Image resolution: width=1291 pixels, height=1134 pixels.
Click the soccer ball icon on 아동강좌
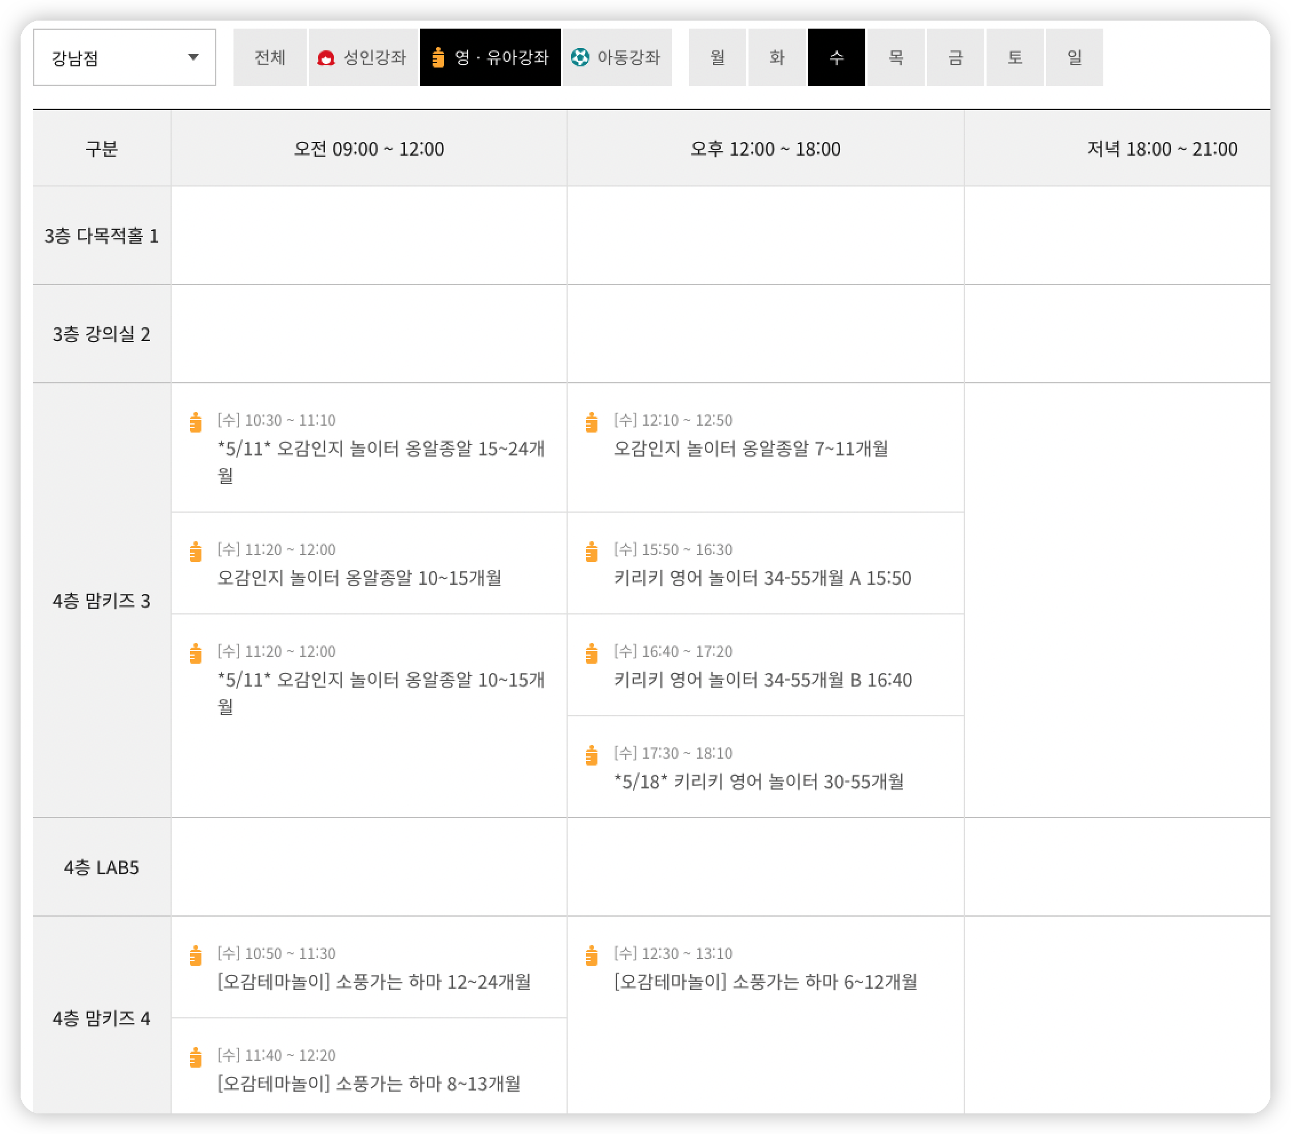pyautogui.click(x=580, y=57)
